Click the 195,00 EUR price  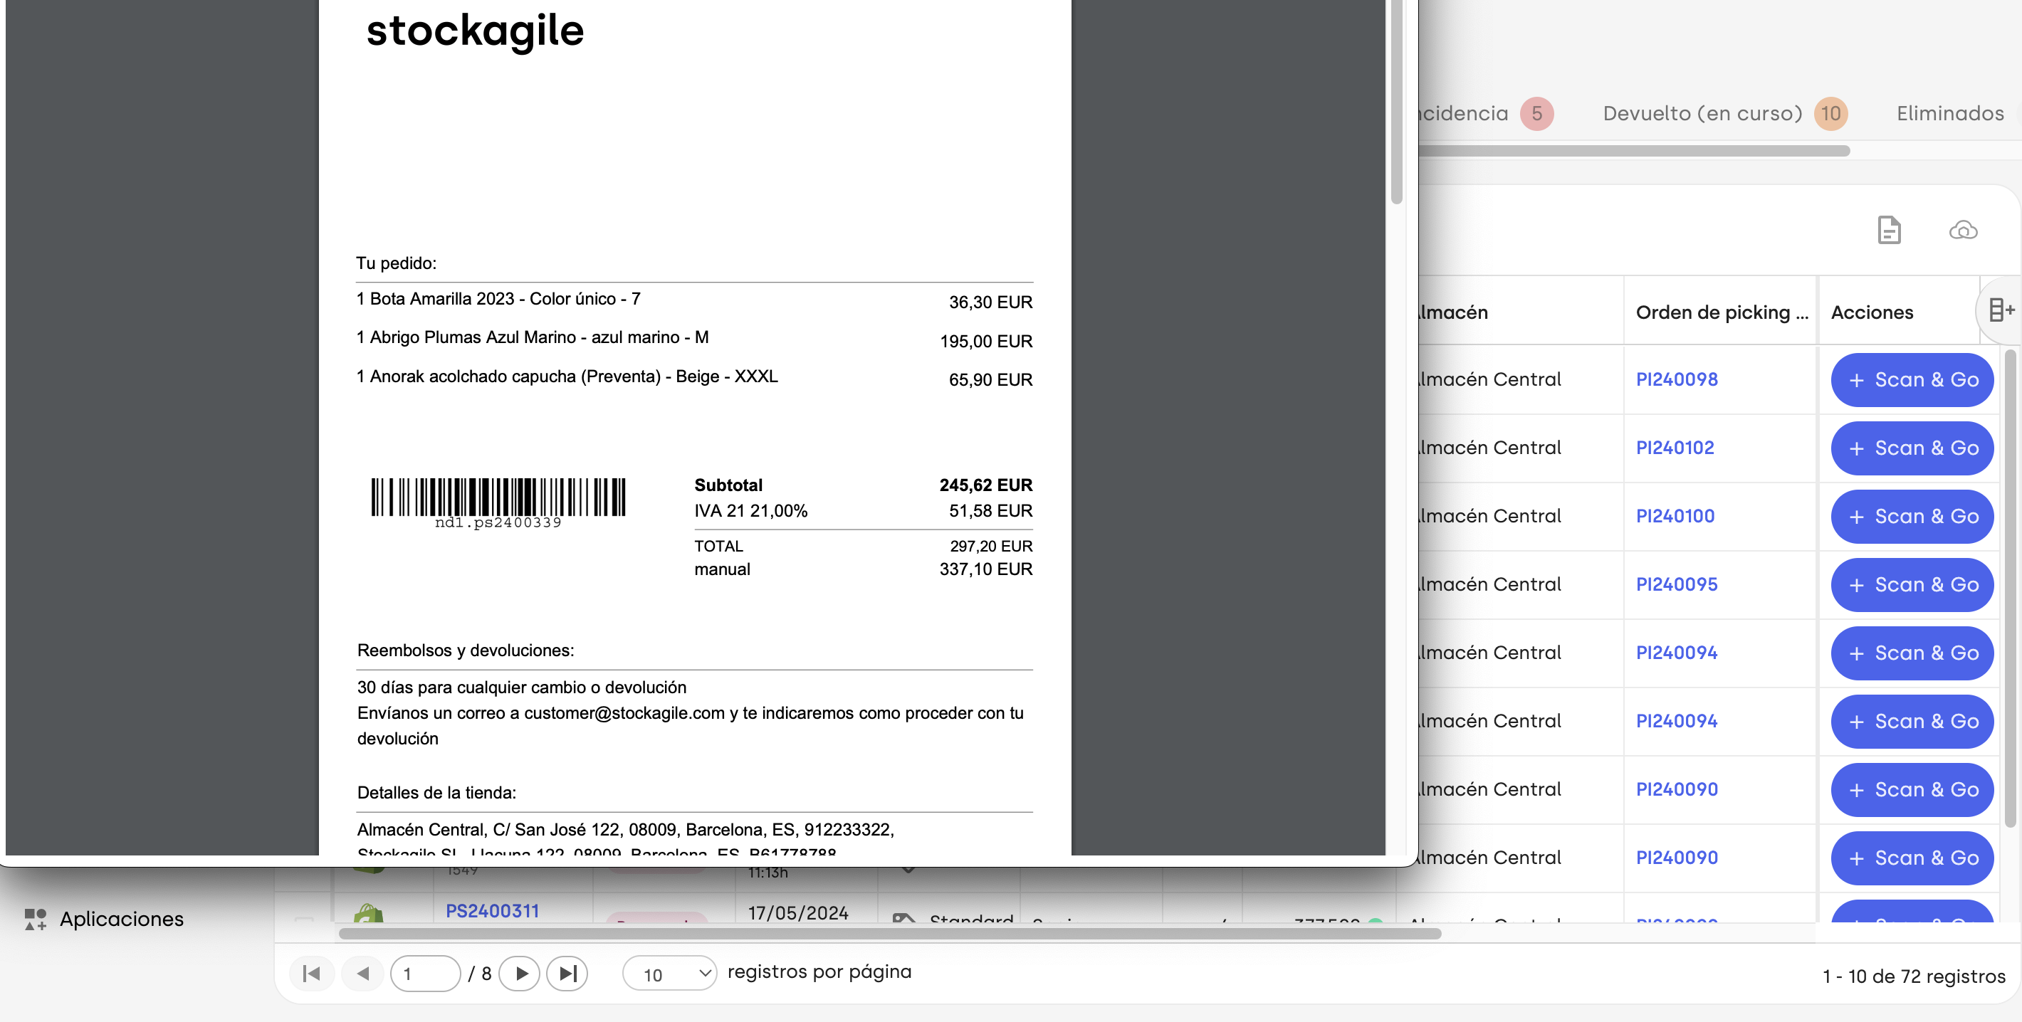[x=986, y=341]
